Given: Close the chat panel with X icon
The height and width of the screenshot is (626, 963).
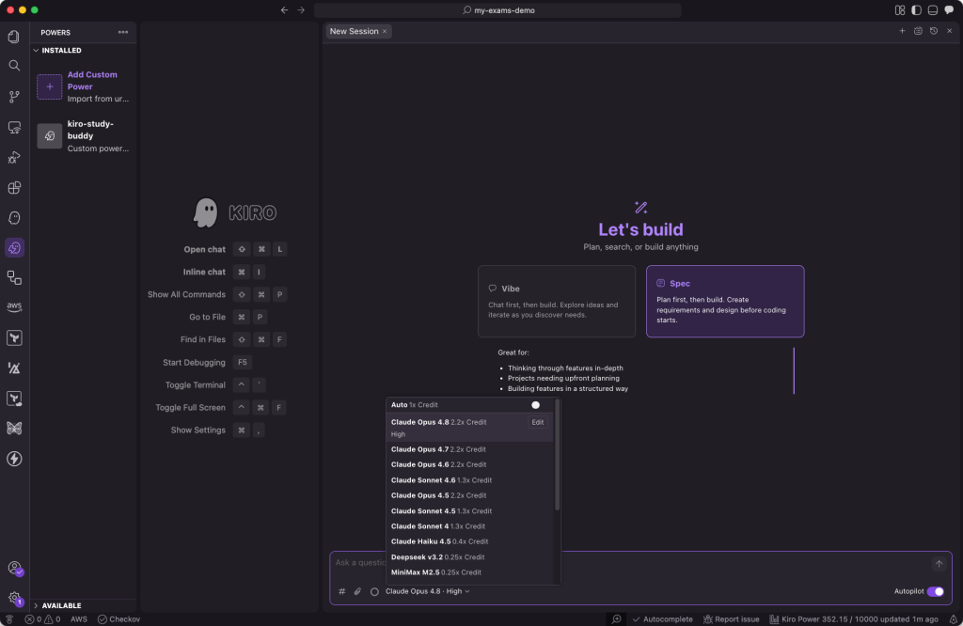Looking at the screenshot, I should tap(950, 31).
